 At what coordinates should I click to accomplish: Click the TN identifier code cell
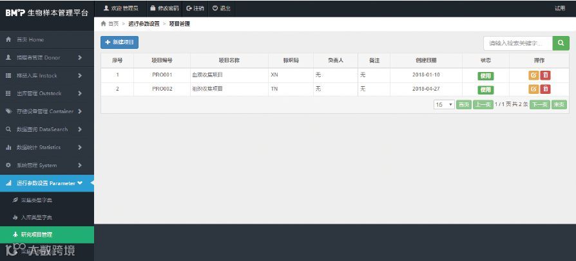pyautogui.click(x=291, y=89)
